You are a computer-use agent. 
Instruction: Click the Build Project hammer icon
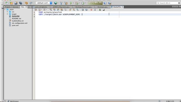[61, 3]
